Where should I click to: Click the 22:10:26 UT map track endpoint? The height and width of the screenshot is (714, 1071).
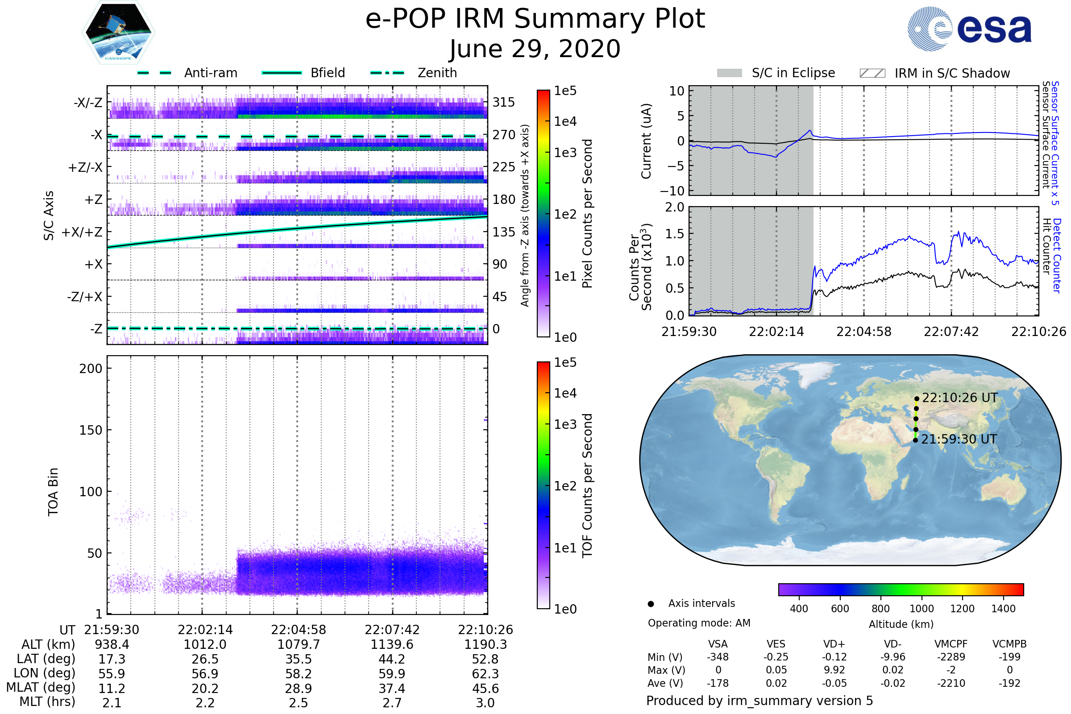coord(917,399)
